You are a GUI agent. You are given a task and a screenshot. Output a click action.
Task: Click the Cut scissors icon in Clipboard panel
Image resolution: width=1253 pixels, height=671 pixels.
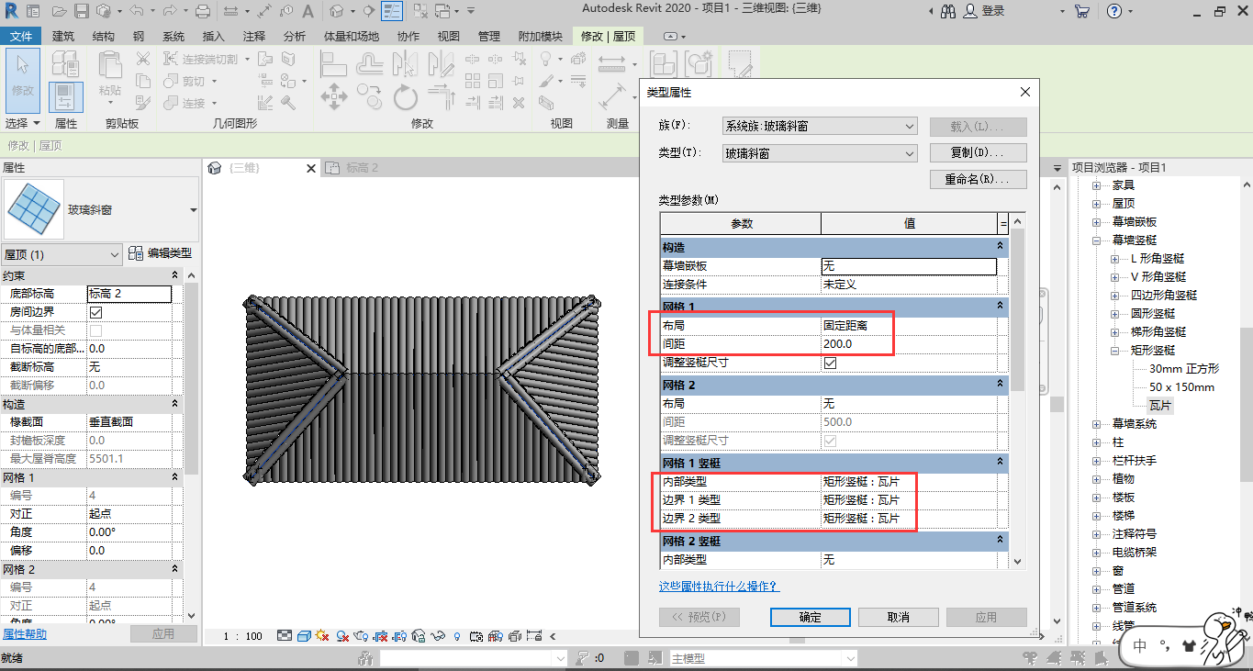coord(142,59)
